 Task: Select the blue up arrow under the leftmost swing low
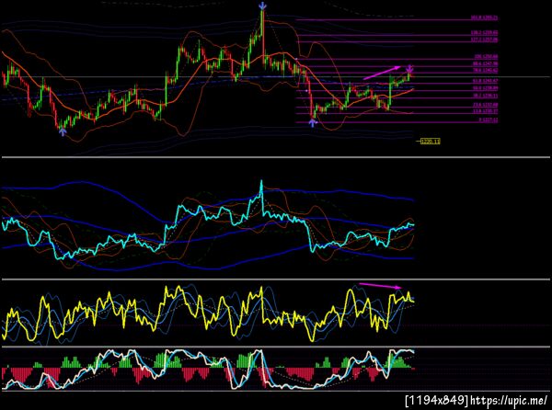[63, 131]
